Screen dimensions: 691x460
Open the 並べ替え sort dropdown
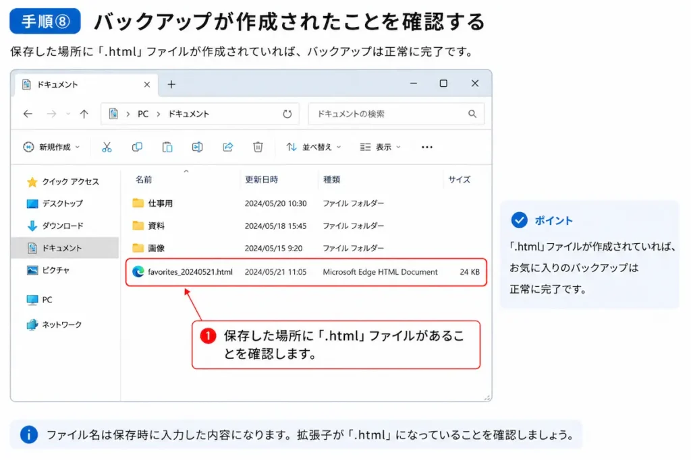[x=313, y=147]
